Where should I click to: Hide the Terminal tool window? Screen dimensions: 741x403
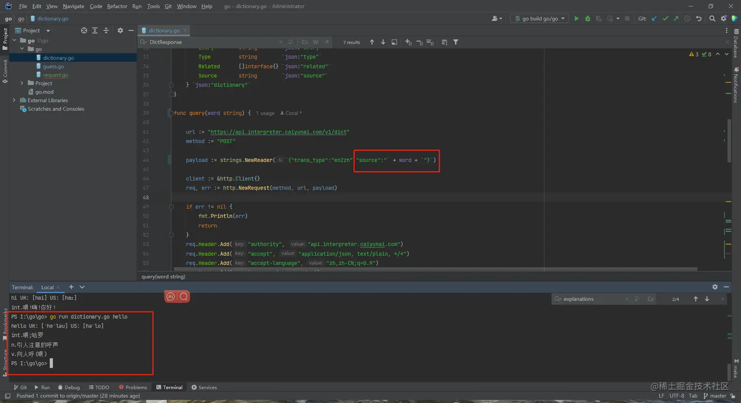coord(726,287)
